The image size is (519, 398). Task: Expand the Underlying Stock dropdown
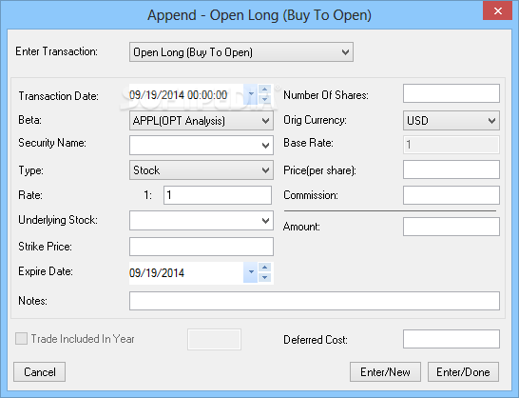(x=202, y=220)
